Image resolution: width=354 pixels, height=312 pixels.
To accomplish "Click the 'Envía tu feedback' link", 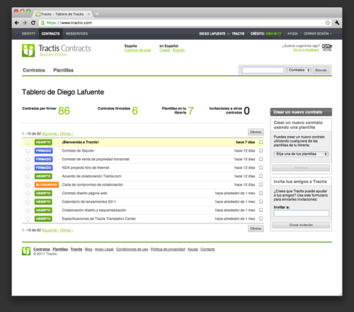I will [306, 50].
